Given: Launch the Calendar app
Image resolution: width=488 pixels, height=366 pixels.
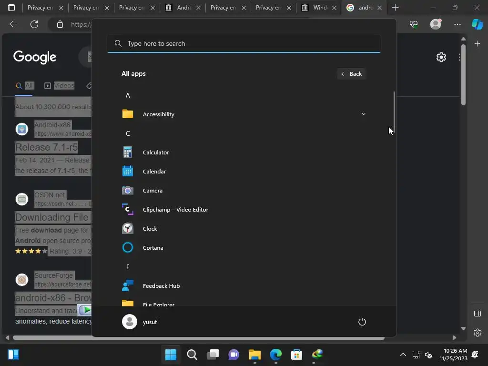Looking at the screenshot, I should click(244, 172).
